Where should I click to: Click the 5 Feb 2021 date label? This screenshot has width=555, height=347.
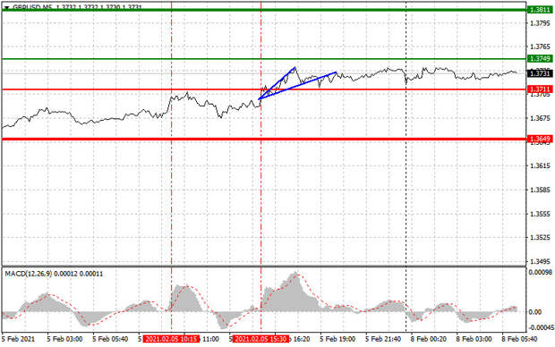click(x=19, y=339)
